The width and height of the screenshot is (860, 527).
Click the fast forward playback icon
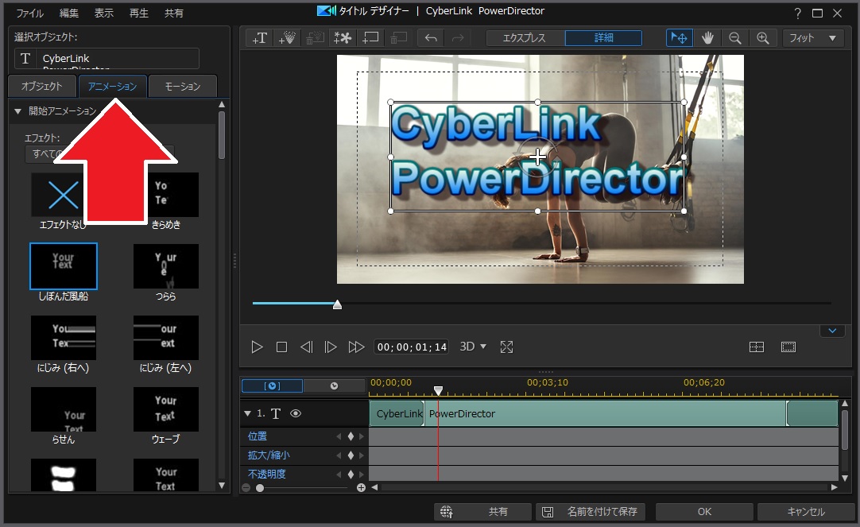point(356,347)
